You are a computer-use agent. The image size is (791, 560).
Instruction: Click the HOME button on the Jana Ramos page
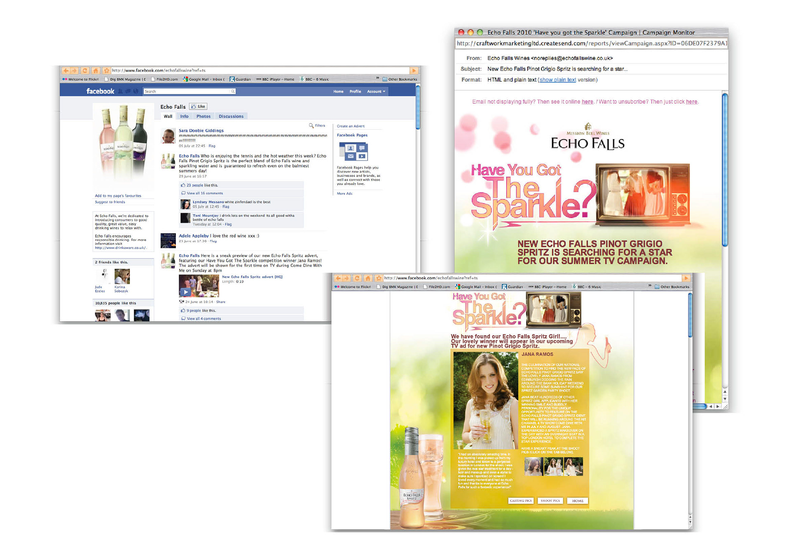tap(578, 501)
